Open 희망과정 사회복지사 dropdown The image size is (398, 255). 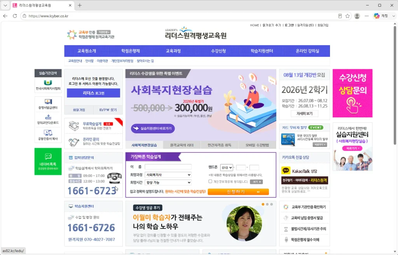click(168, 175)
